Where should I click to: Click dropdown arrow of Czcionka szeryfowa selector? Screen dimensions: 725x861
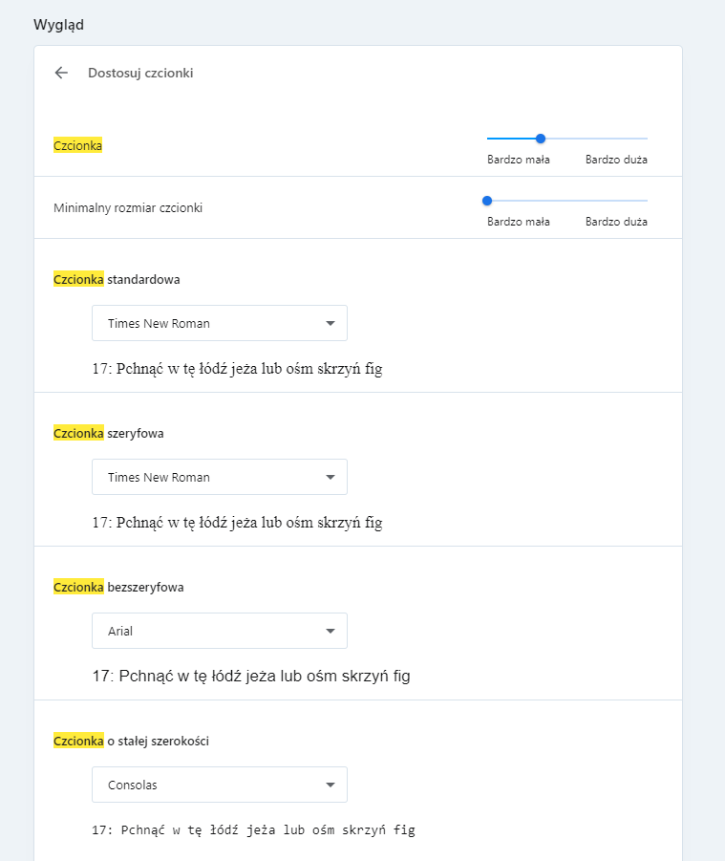point(331,477)
